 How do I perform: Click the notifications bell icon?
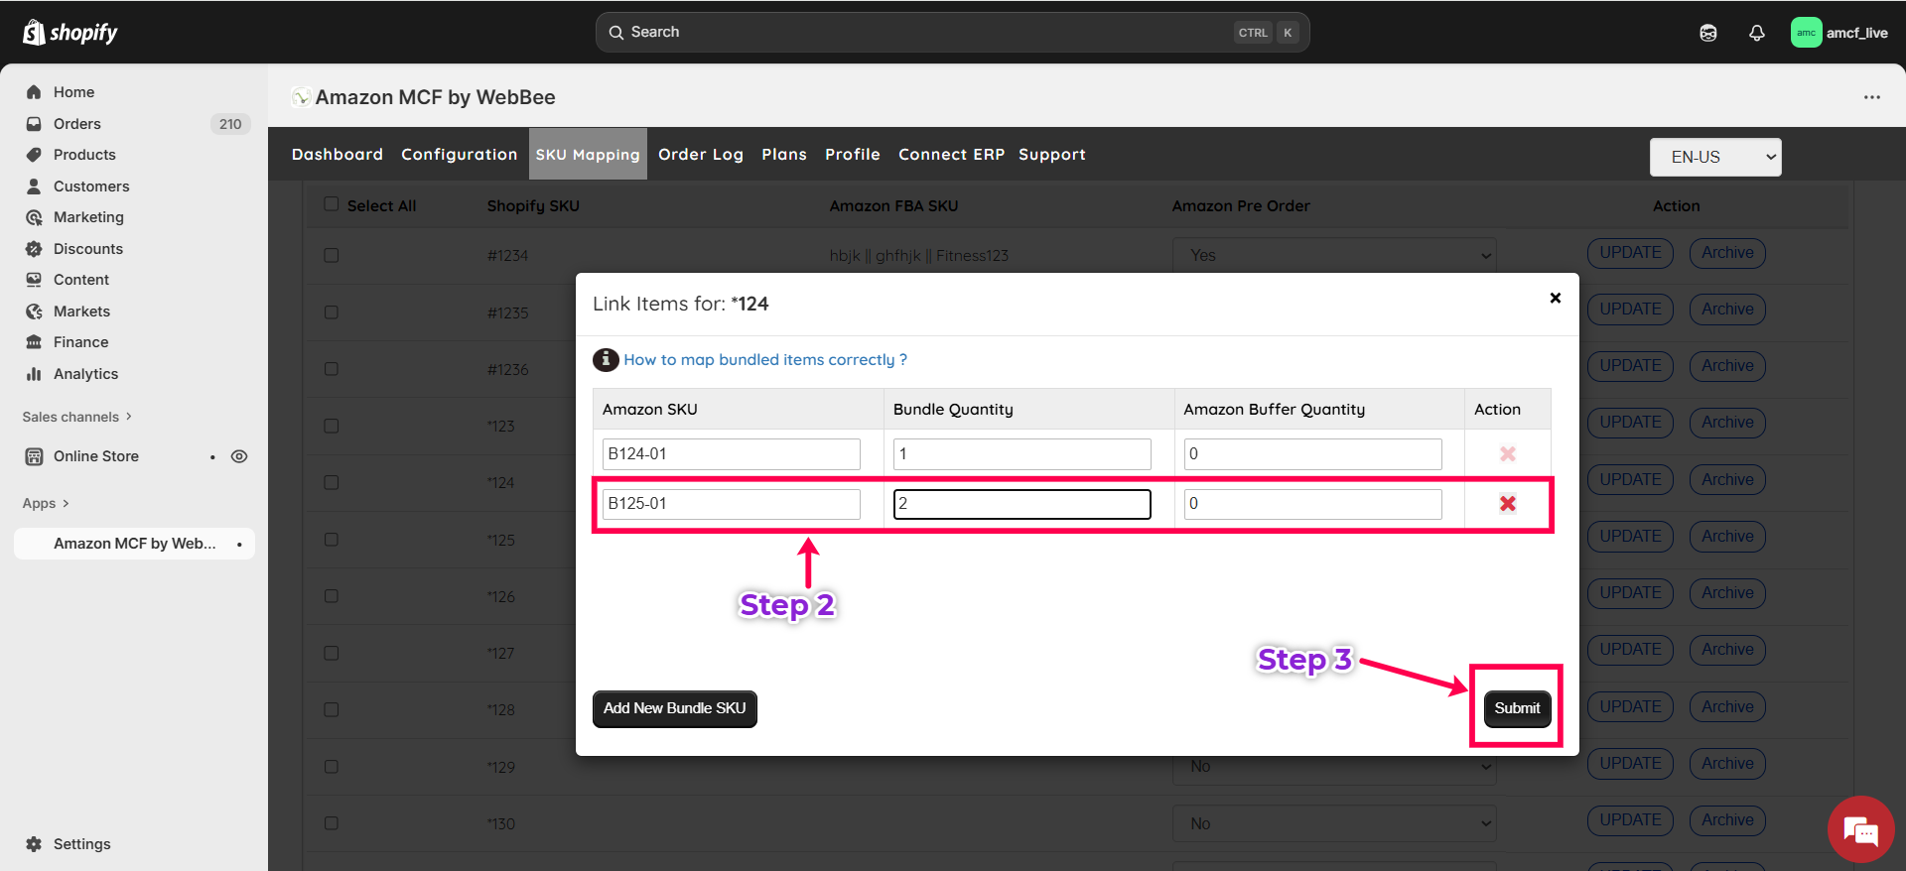(1756, 33)
